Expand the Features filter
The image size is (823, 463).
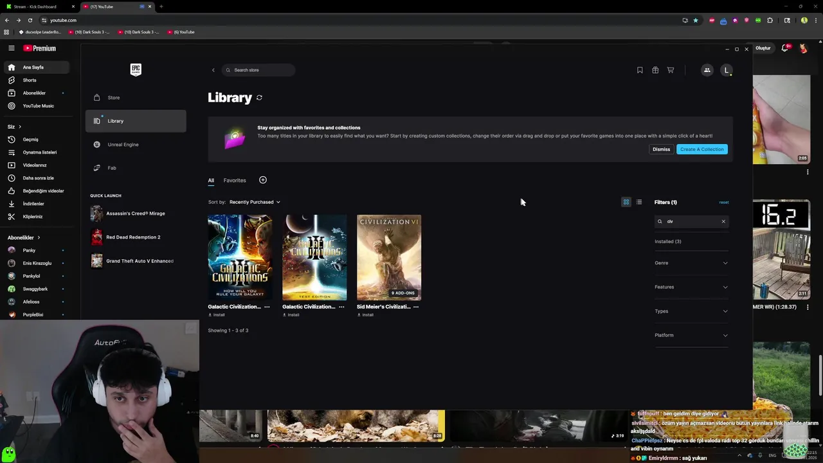tap(691, 287)
